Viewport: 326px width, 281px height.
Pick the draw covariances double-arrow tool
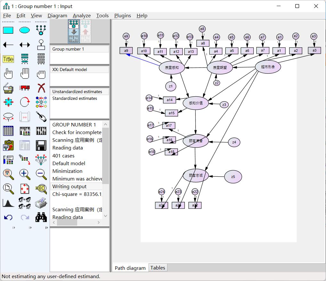[x=25, y=45]
